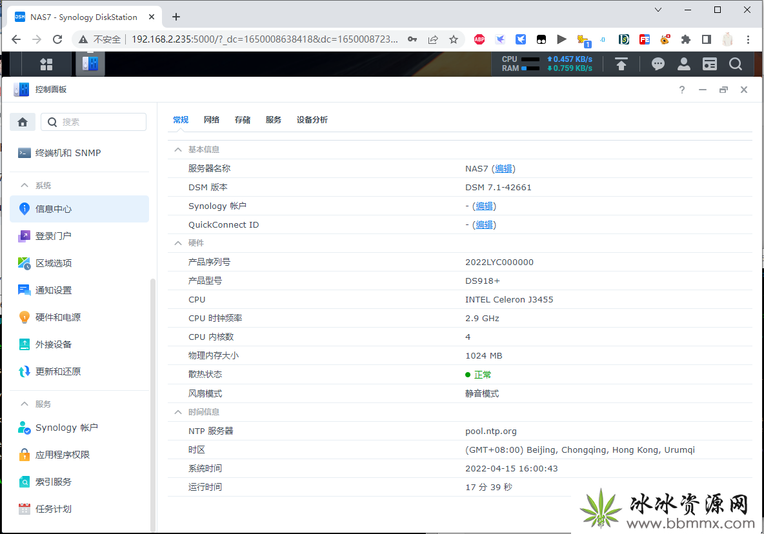Click 编辑 link next to server name NAS7
The image size is (764, 534).
[x=503, y=168]
